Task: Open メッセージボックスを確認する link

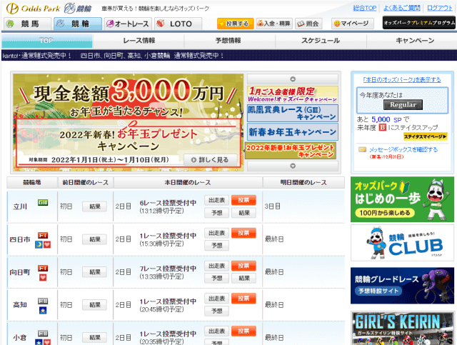Action: click(x=403, y=149)
